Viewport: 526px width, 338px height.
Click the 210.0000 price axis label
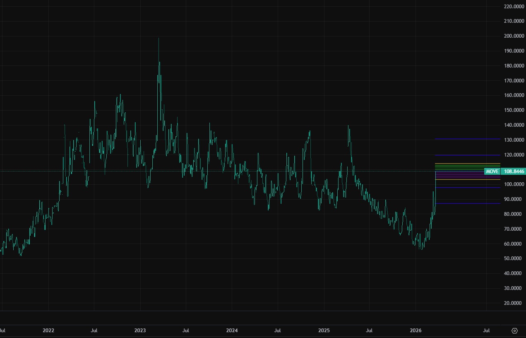[514, 21]
